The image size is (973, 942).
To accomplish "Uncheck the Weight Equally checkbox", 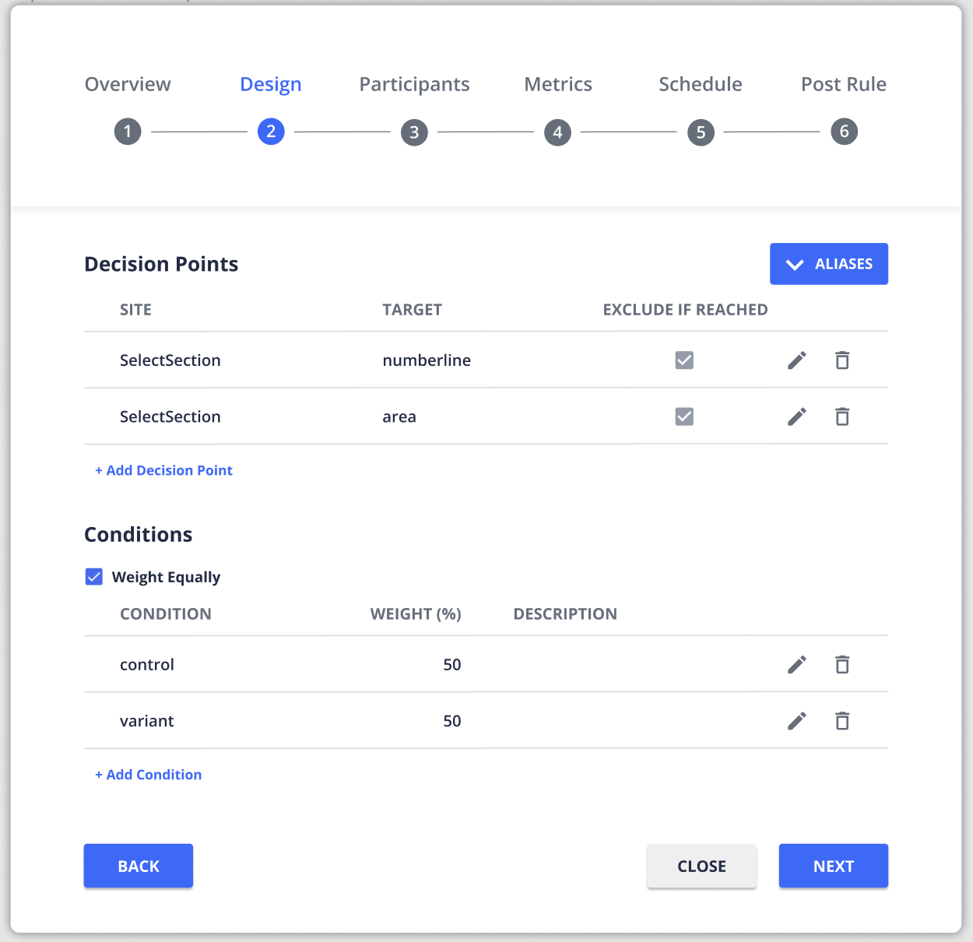I will 94,577.
